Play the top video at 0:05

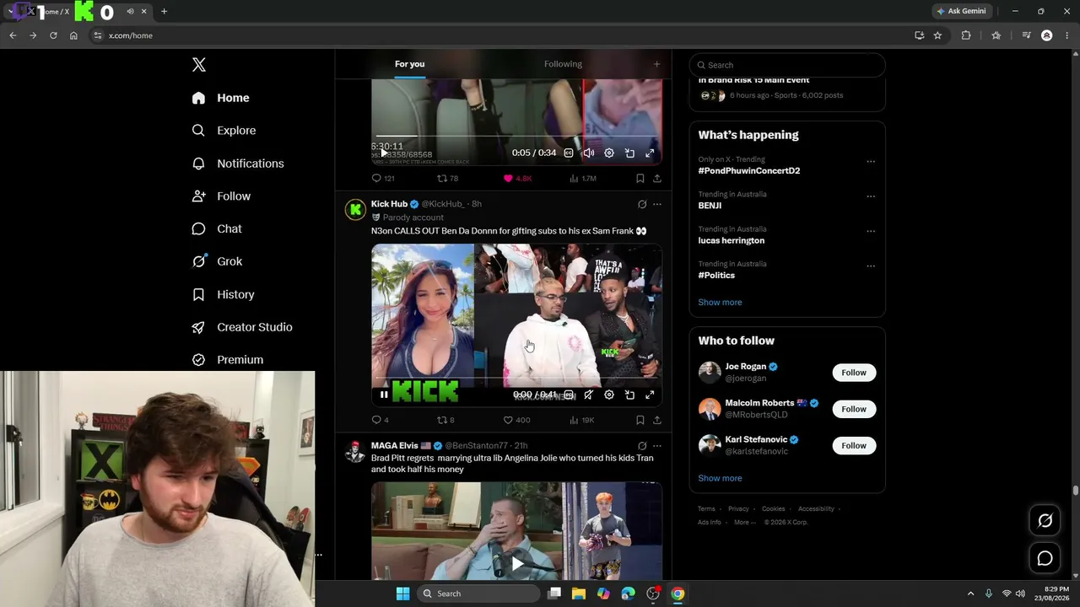pyautogui.click(x=384, y=153)
